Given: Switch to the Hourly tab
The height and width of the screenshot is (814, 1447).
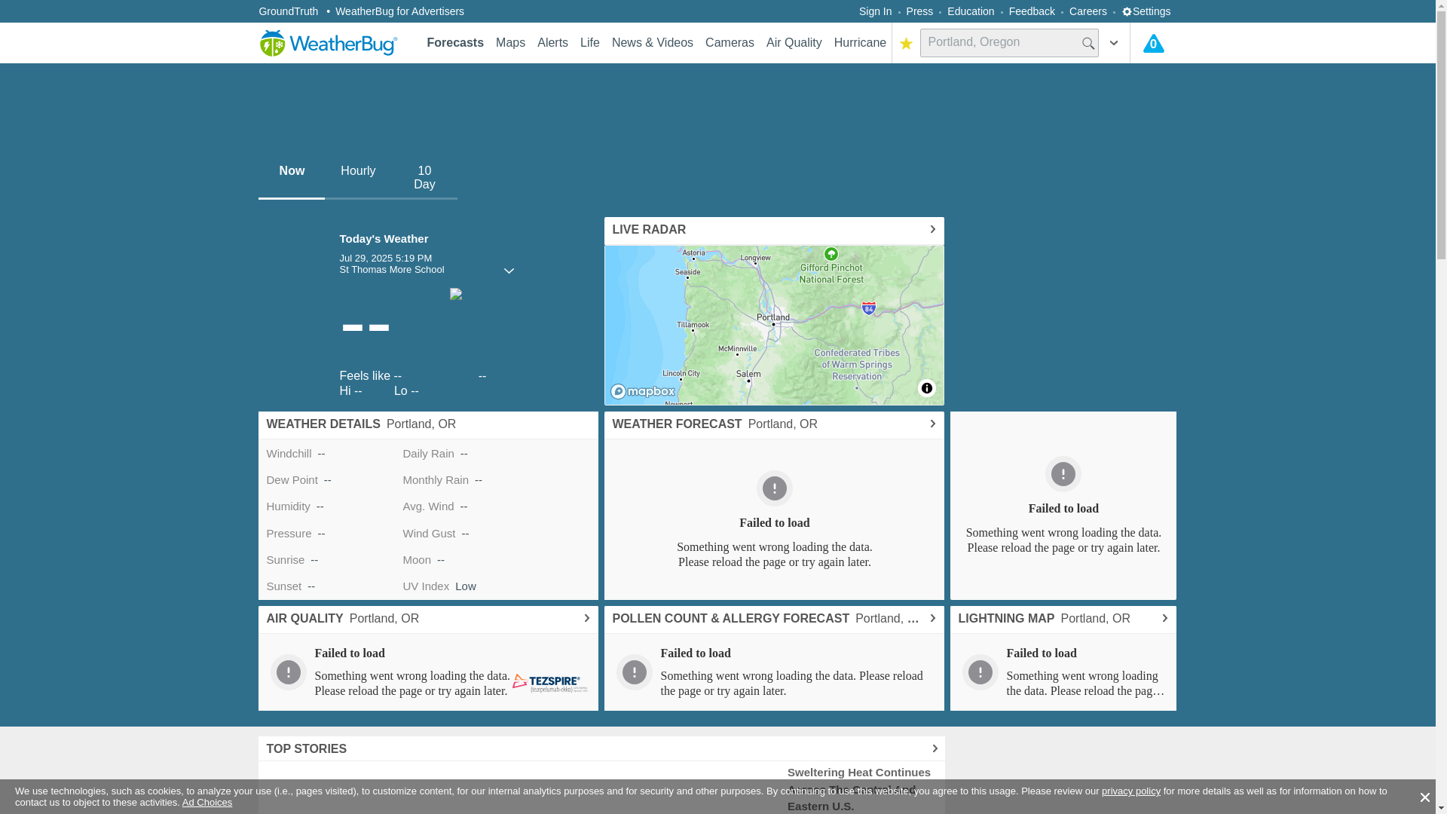Looking at the screenshot, I should tap(358, 178).
